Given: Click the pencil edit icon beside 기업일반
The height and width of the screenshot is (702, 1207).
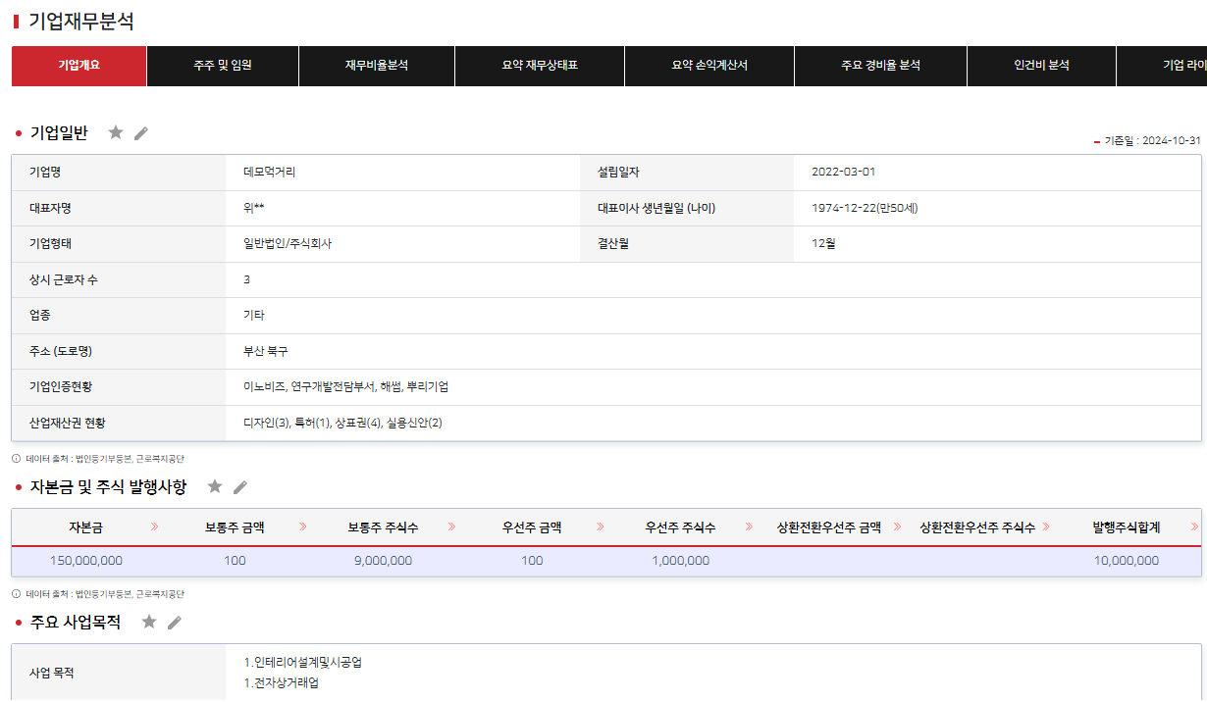Looking at the screenshot, I should point(141,133).
